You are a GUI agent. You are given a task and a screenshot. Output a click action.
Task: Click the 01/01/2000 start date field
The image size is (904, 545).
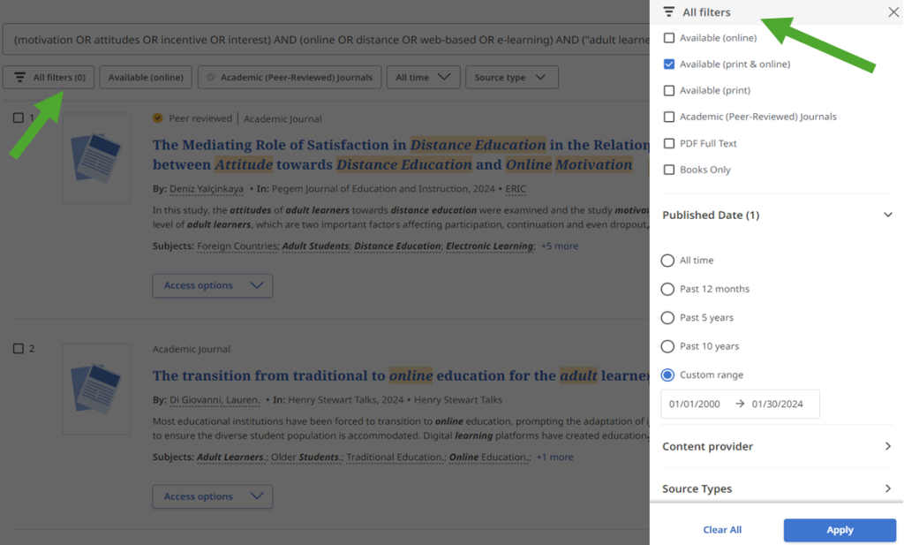pos(693,404)
